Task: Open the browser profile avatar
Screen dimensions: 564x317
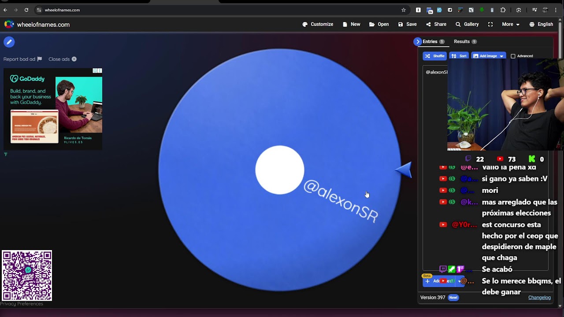Action: pyautogui.click(x=545, y=10)
